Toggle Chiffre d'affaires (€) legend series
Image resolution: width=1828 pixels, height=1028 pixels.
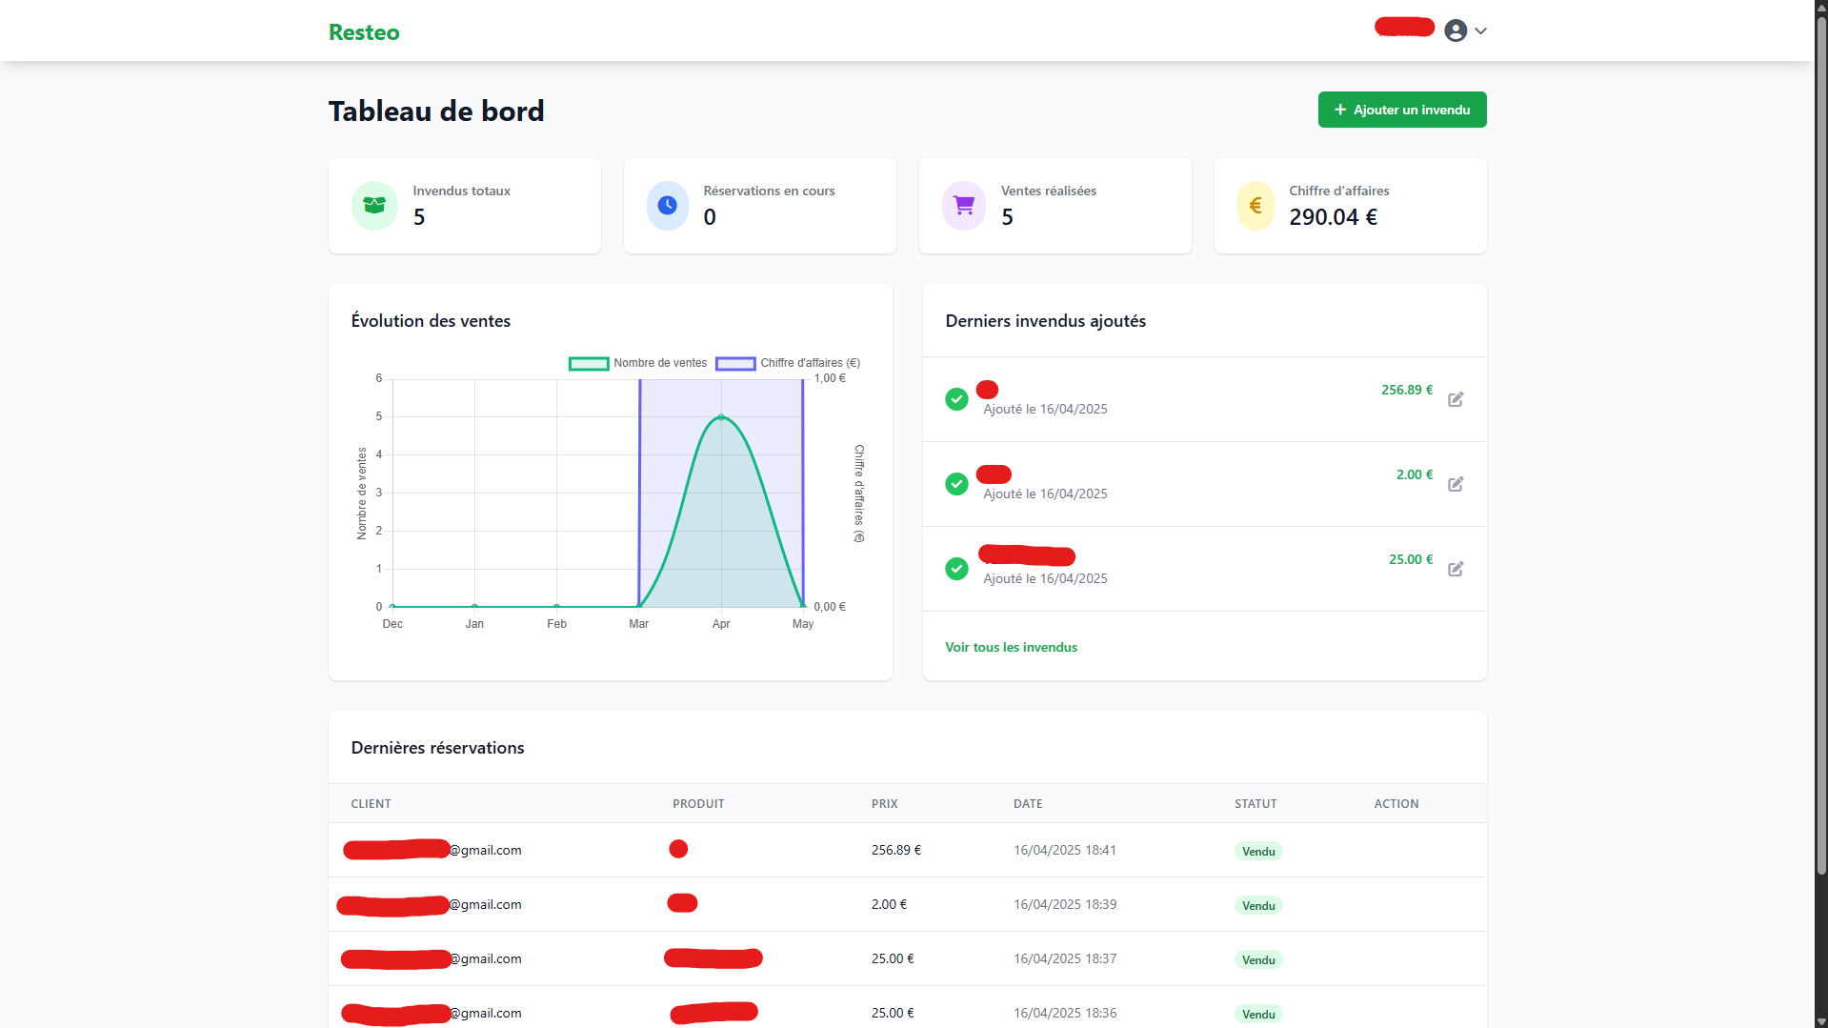tap(788, 363)
